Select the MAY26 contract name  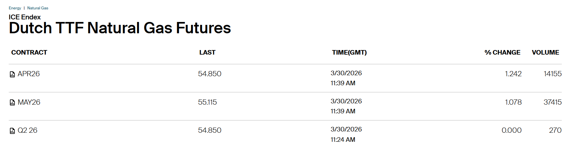[x=29, y=102]
